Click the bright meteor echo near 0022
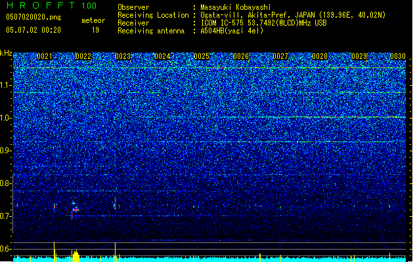The height and width of the screenshot is (262, 413). coord(75,209)
